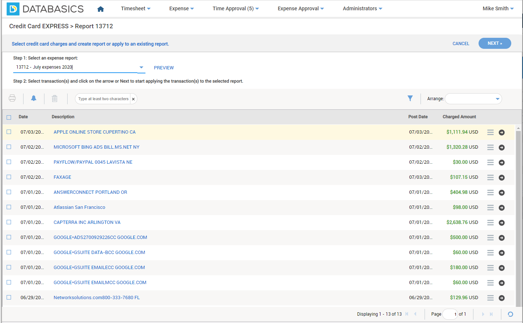Open the Timesheet menu

136,8
